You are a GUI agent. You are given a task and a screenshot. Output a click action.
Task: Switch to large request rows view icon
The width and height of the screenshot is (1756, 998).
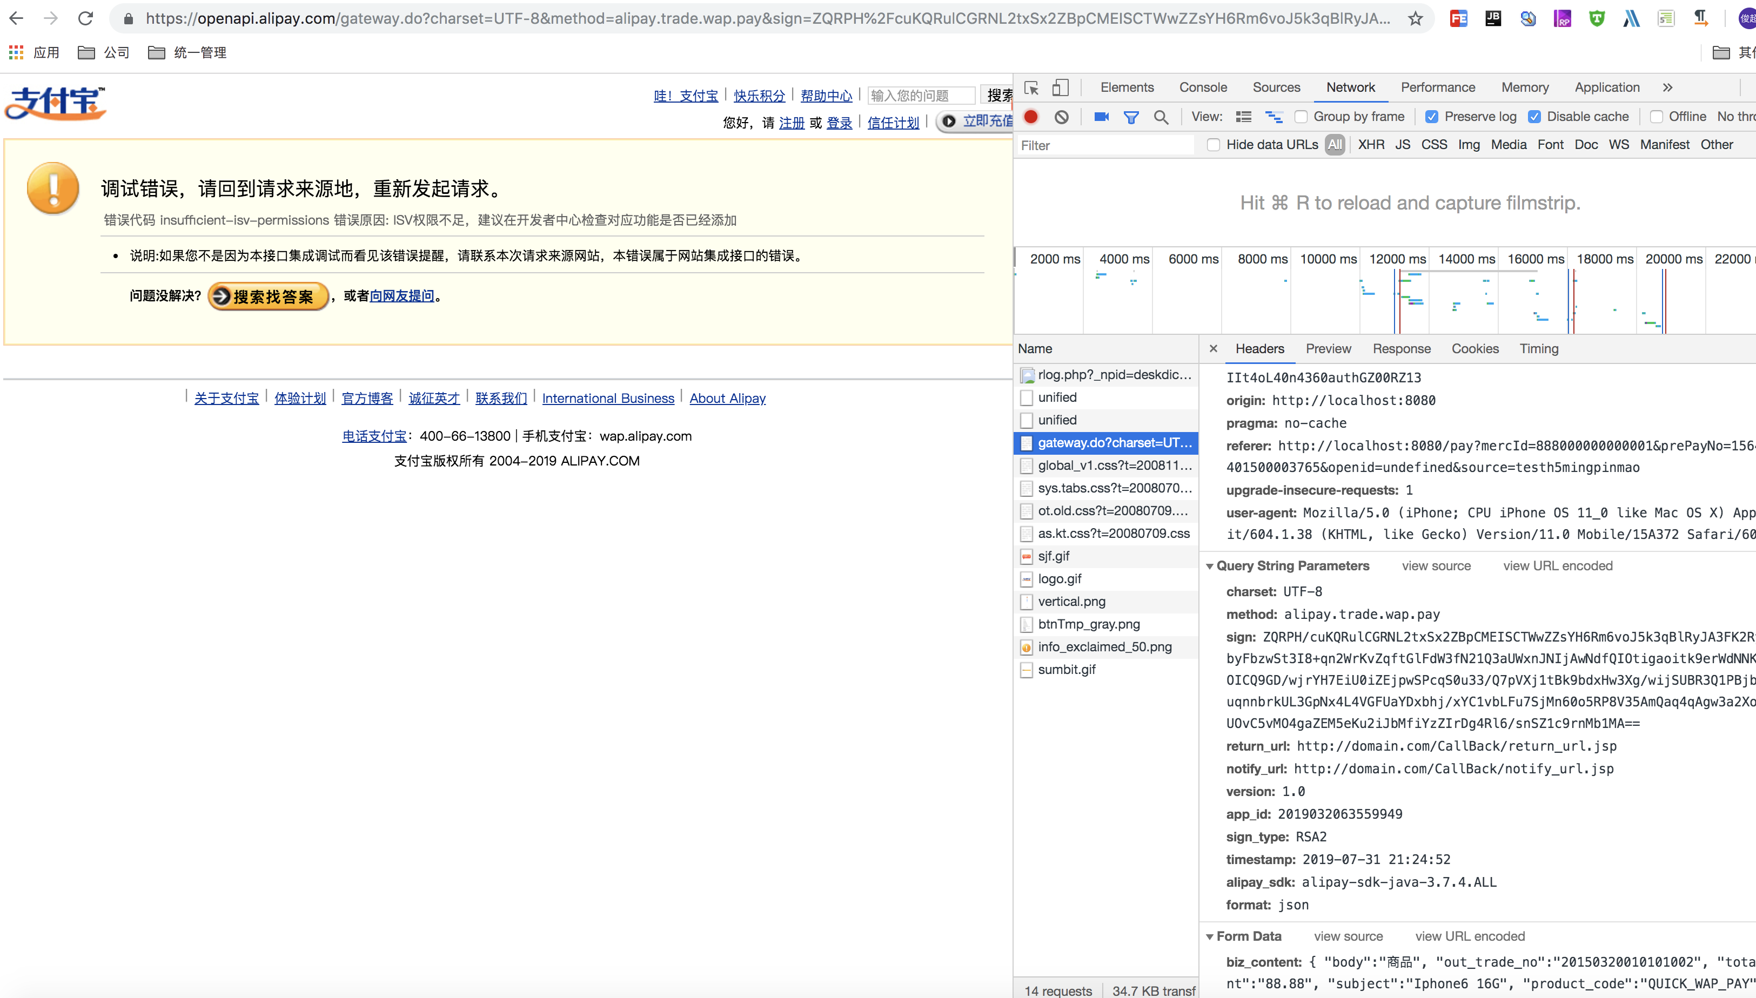[1243, 117]
